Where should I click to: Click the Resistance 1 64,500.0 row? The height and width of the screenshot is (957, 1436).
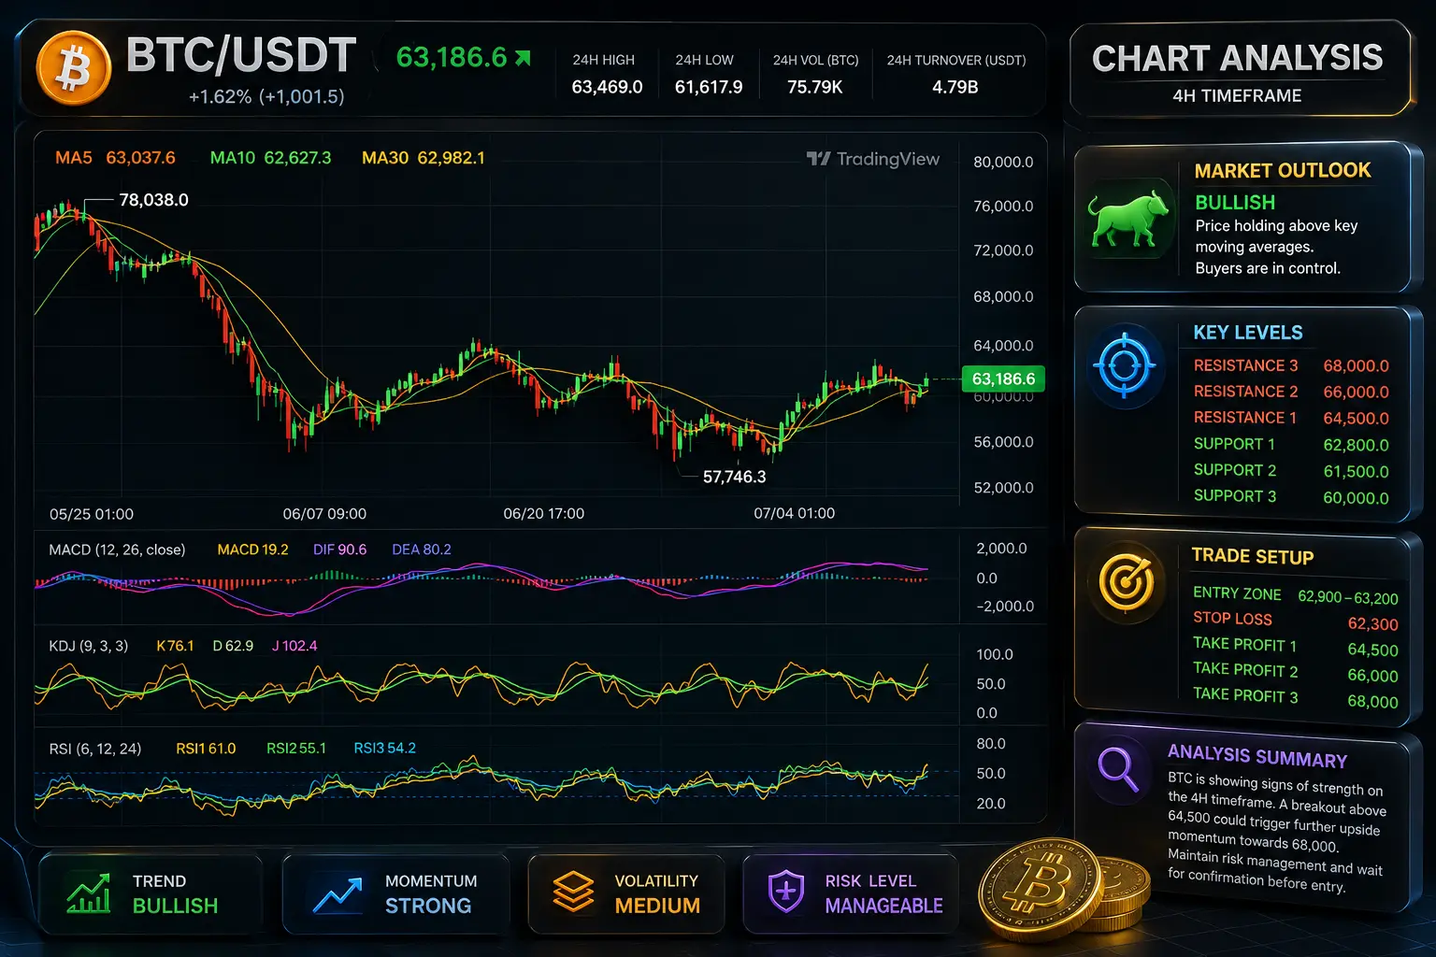tap(1291, 418)
